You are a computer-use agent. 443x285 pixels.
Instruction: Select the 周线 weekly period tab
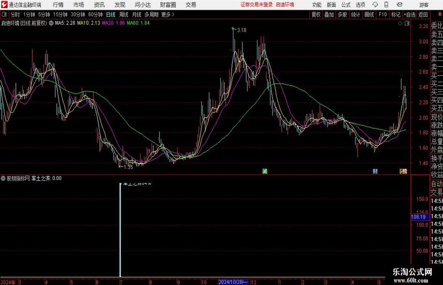(124, 15)
